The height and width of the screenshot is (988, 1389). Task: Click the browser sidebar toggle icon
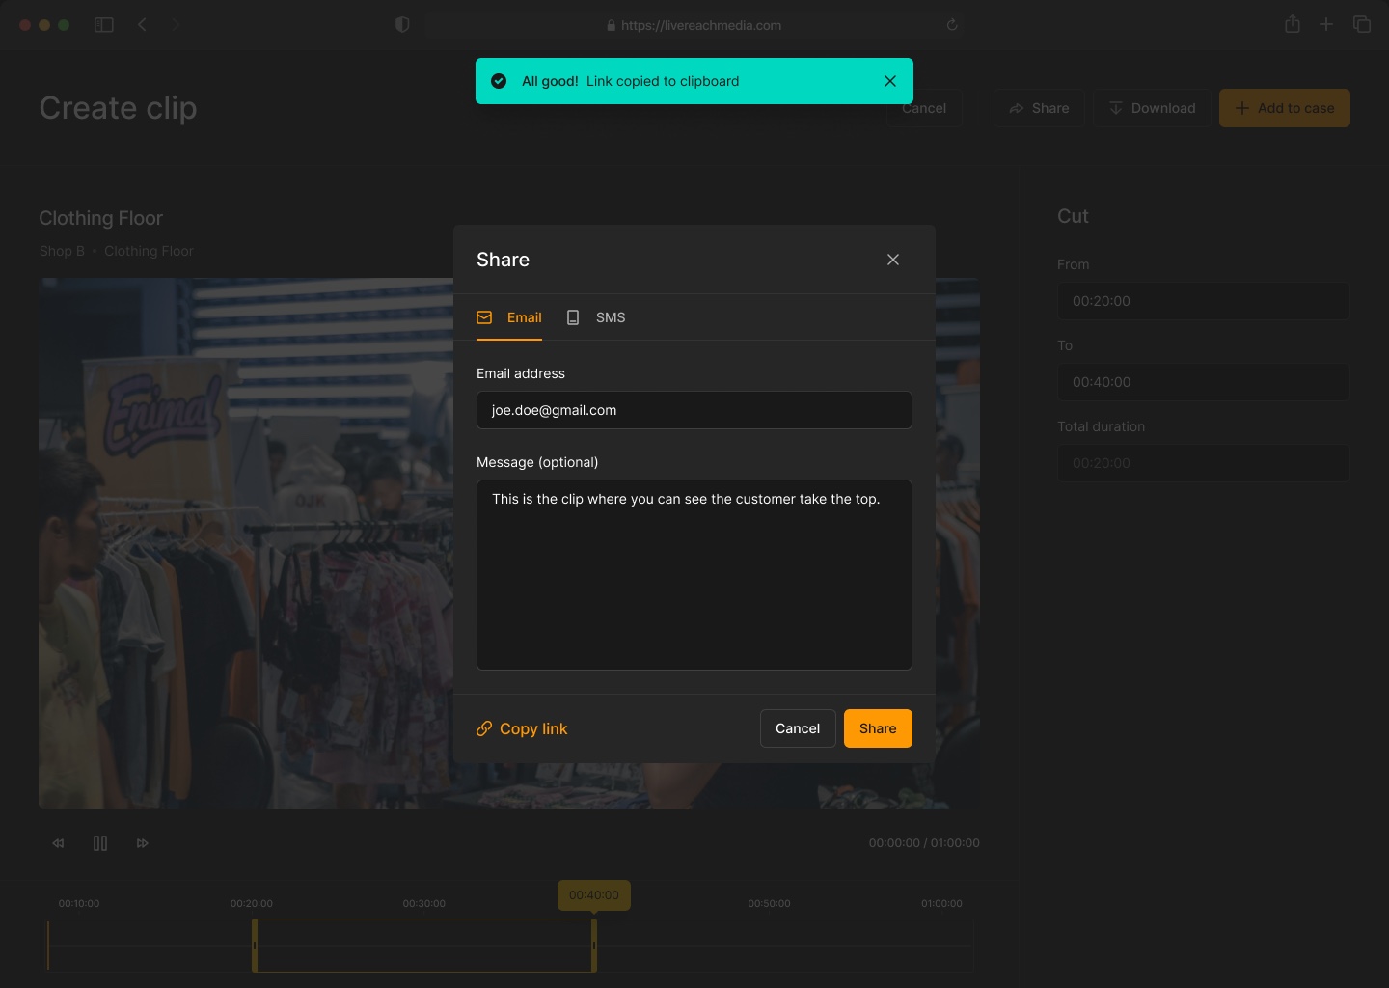[x=104, y=25]
